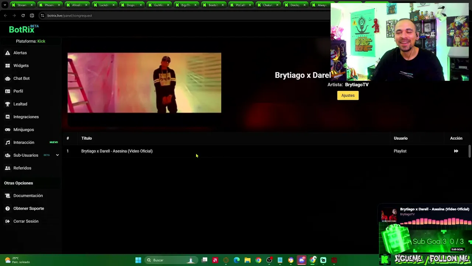Open the AMD software taskbar icon

point(215,260)
